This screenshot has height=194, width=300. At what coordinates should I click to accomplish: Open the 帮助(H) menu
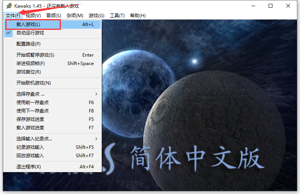pos(138,15)
